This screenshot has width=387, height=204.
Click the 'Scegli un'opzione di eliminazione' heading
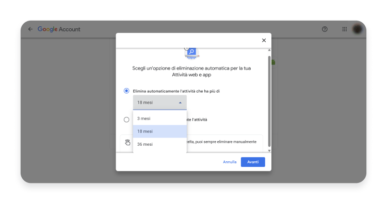[x=191, y=72]
